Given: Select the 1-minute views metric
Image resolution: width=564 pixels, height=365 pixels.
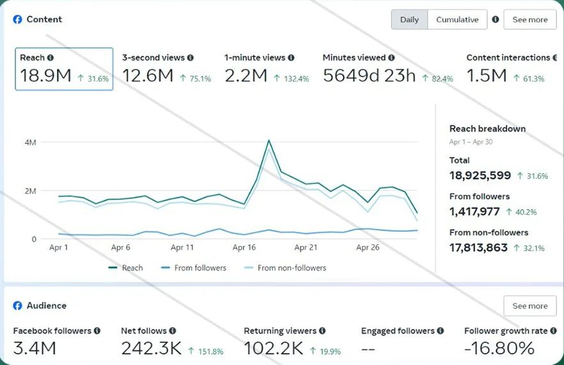Looking at the screenshot, I should click(267, 69).
